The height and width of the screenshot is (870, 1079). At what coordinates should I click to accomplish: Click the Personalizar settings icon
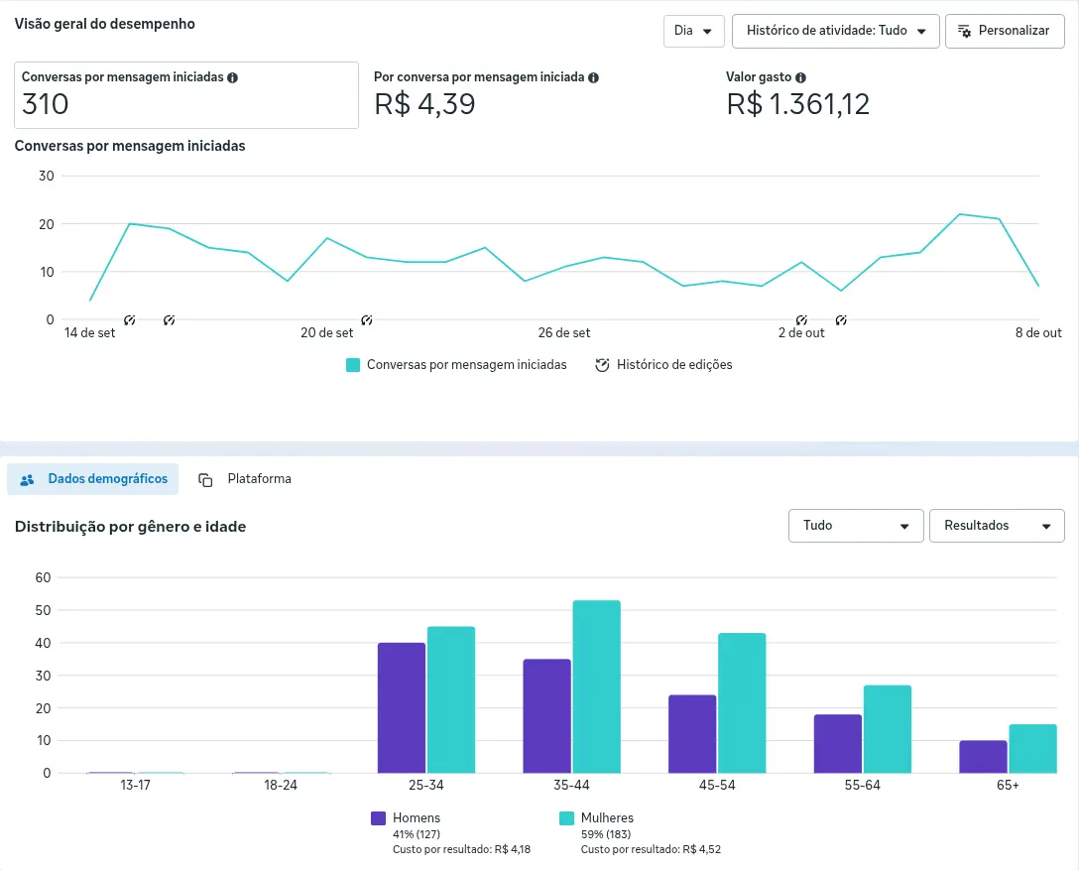pos(965,31)
